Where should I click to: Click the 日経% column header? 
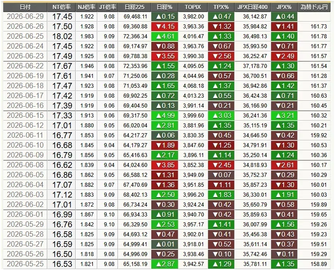(164, 7)
